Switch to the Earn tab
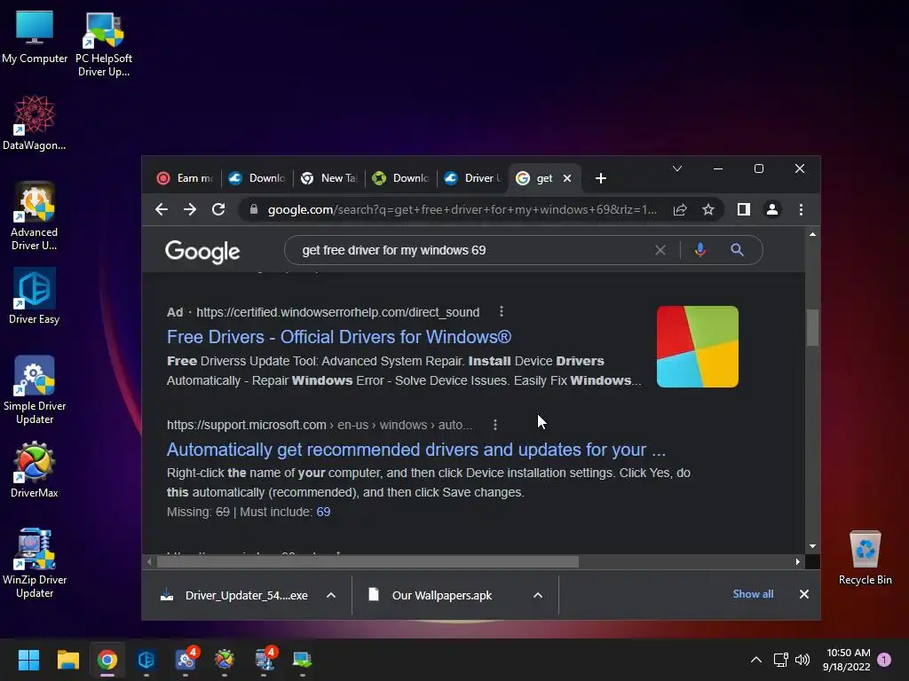Screen dimensions: 909x681 [186, 178]
